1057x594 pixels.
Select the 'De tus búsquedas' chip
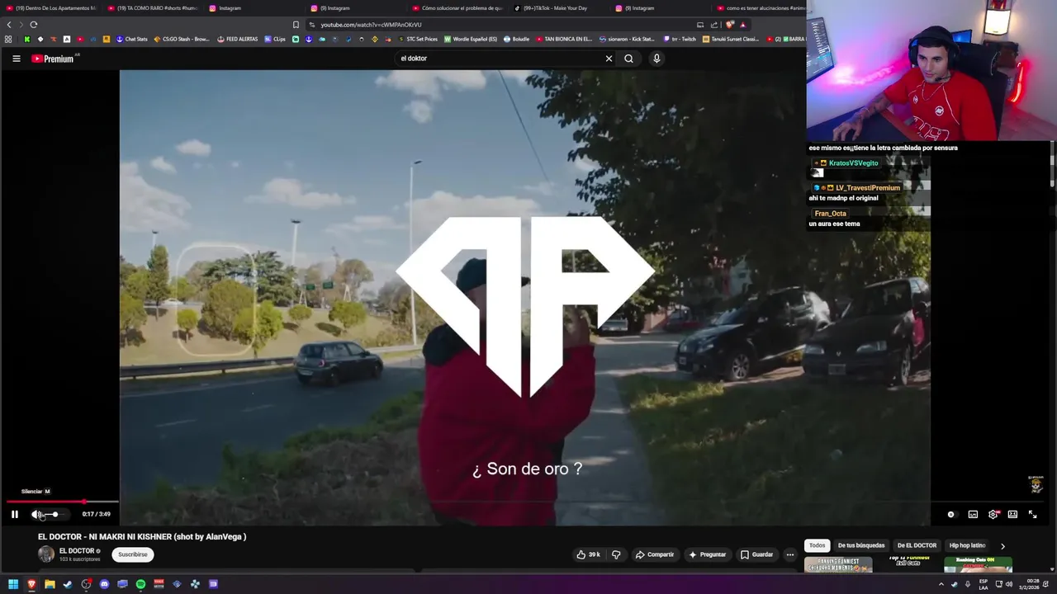coord(861,545)
